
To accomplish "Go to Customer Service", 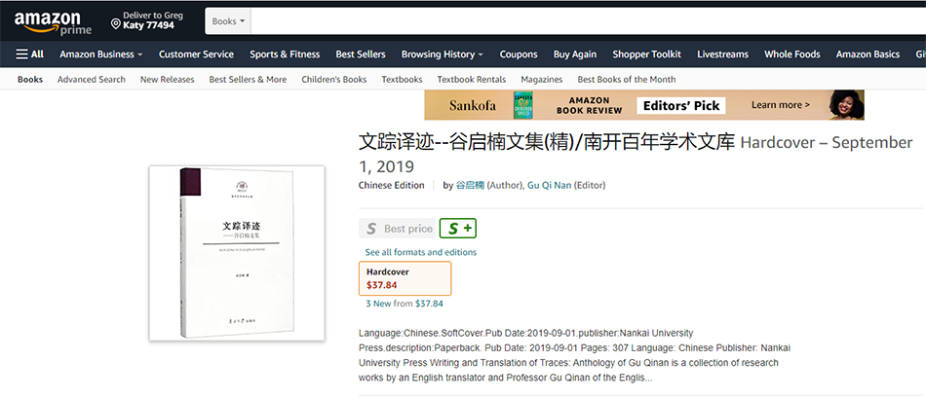I will click(196, 54).
